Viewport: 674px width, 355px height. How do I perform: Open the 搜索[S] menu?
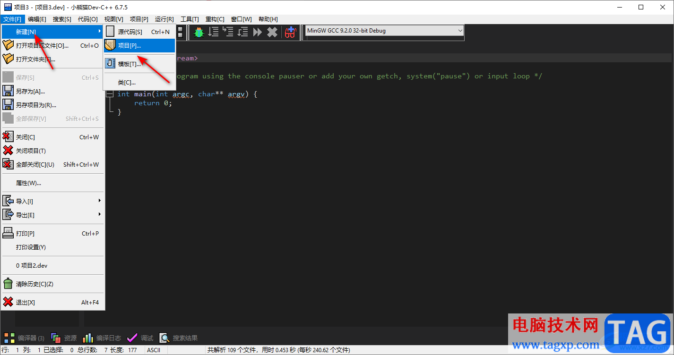pos(62,19)
